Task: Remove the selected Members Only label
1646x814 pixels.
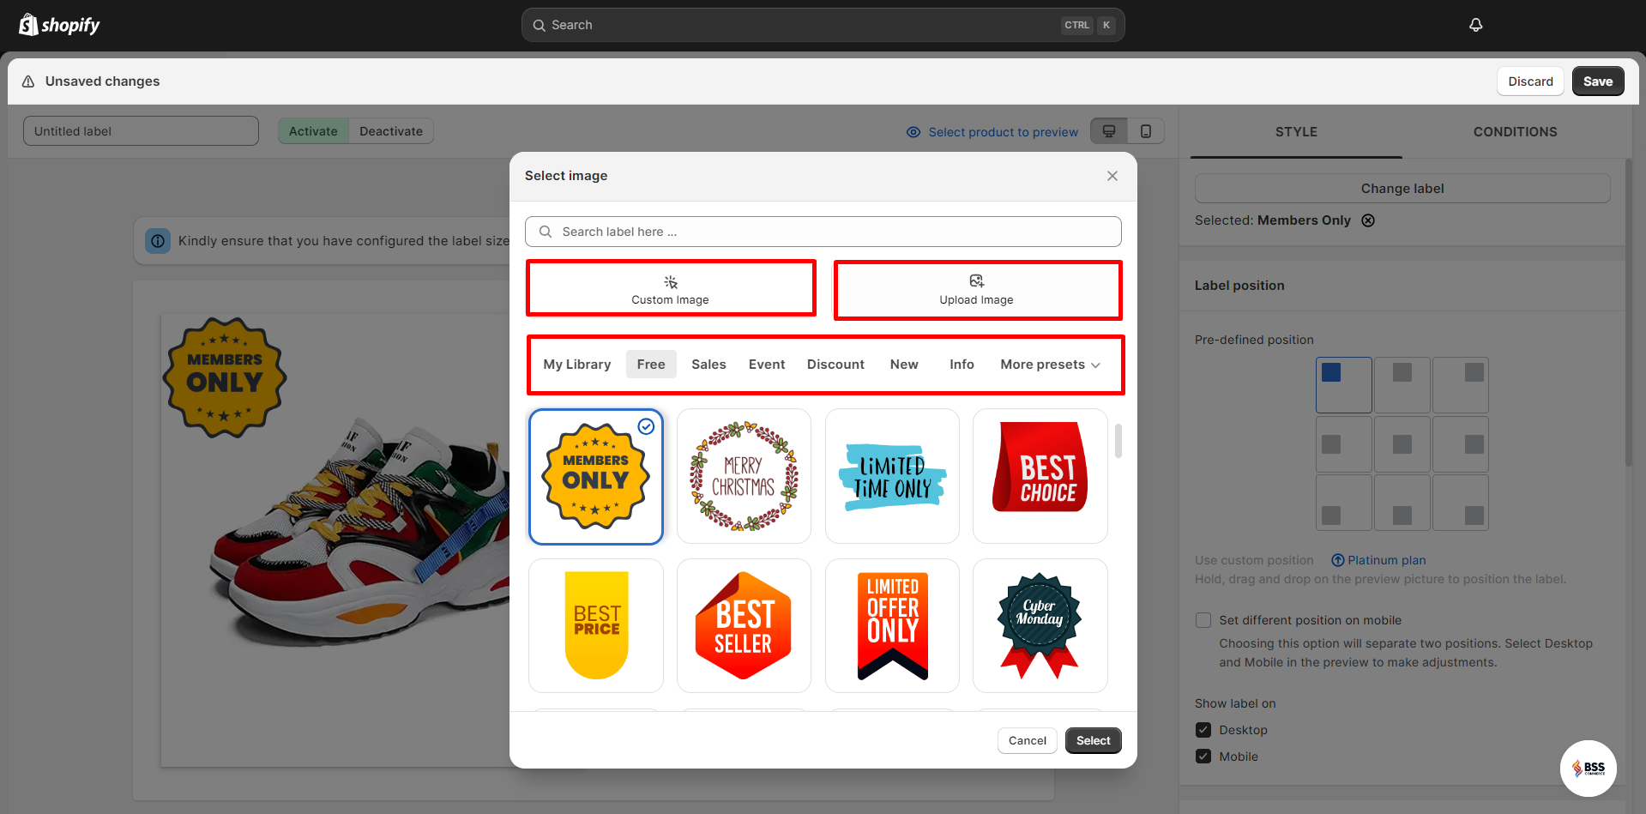Action: (x=1367, y=220)
